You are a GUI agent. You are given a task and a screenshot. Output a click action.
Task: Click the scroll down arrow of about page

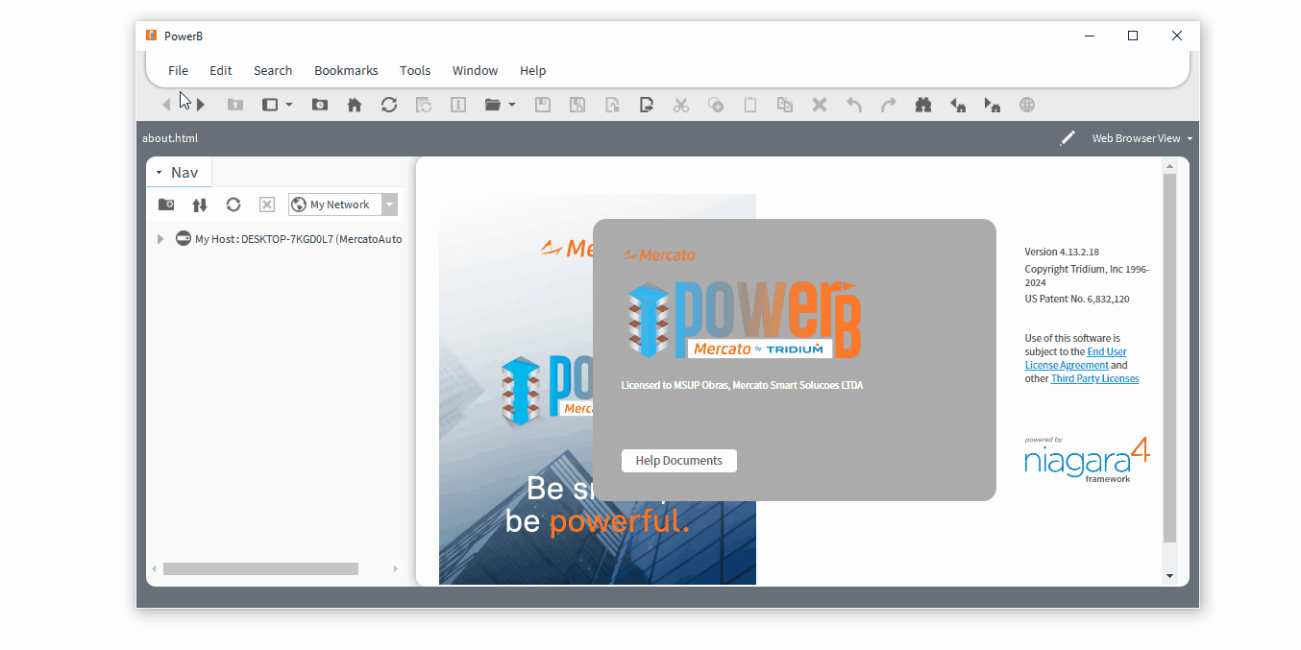(1169, 576)
